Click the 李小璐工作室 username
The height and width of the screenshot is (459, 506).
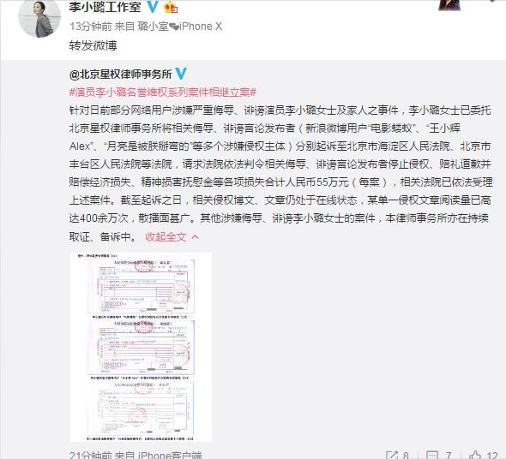point(105,7)
